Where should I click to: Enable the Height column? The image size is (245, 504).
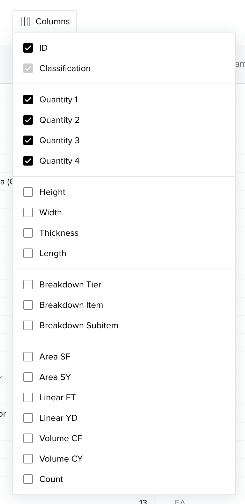(x=28, y=192)
